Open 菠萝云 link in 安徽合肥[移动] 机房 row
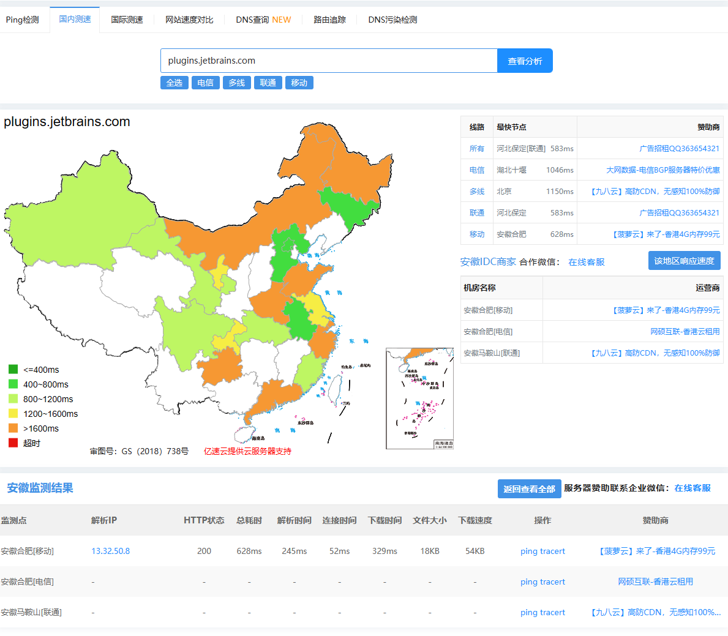The height and width of the screenshot is (636, 728). pyautogui.click(x=666, y=310)
